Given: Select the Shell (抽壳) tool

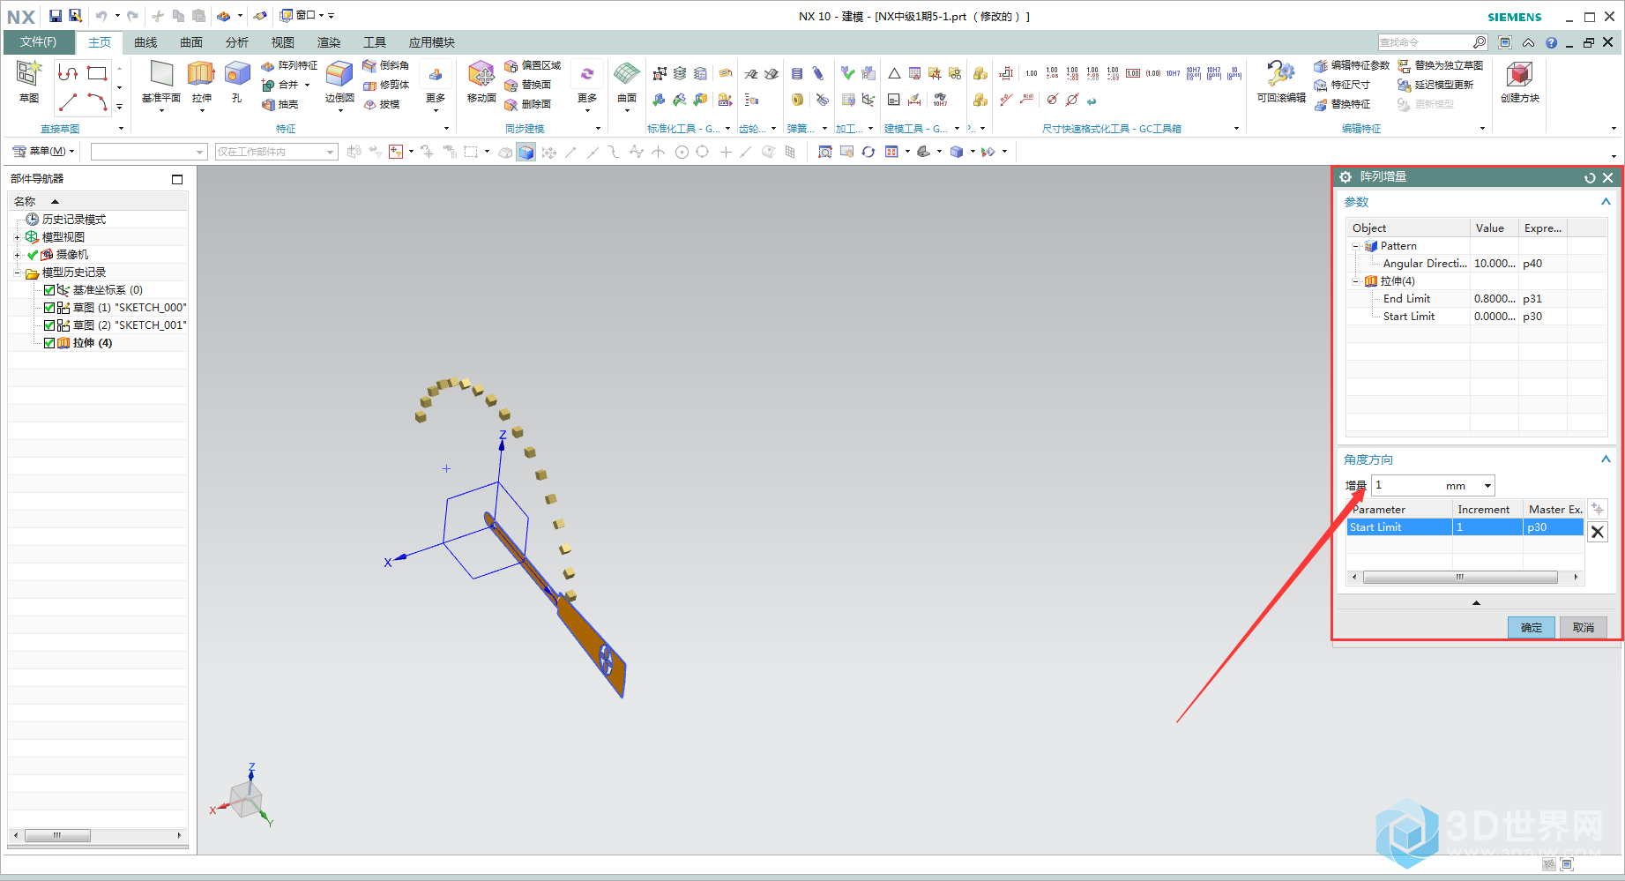Looking at the screenshot, I should click(280, 104).
